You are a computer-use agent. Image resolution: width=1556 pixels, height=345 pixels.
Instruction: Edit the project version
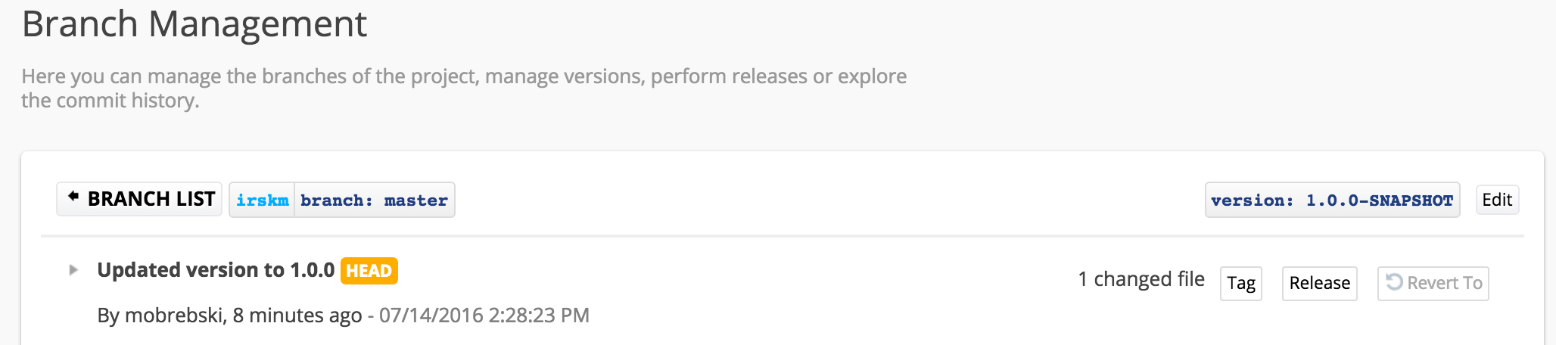tap(1497, 200)
